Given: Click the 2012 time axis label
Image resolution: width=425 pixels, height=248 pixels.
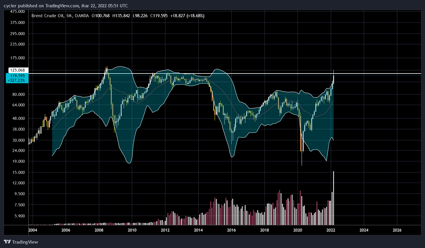Looking at the screenshot, I should pos(165,230).
